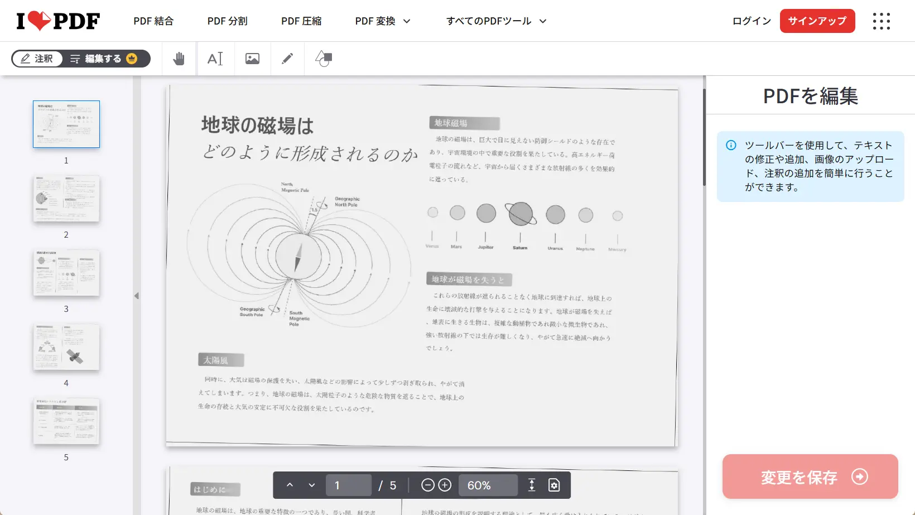The height and width of the screenshot is (515, 915).
Task: Select the pencil drawing tool
Action: pyautogui.click(x=287, y=58)
